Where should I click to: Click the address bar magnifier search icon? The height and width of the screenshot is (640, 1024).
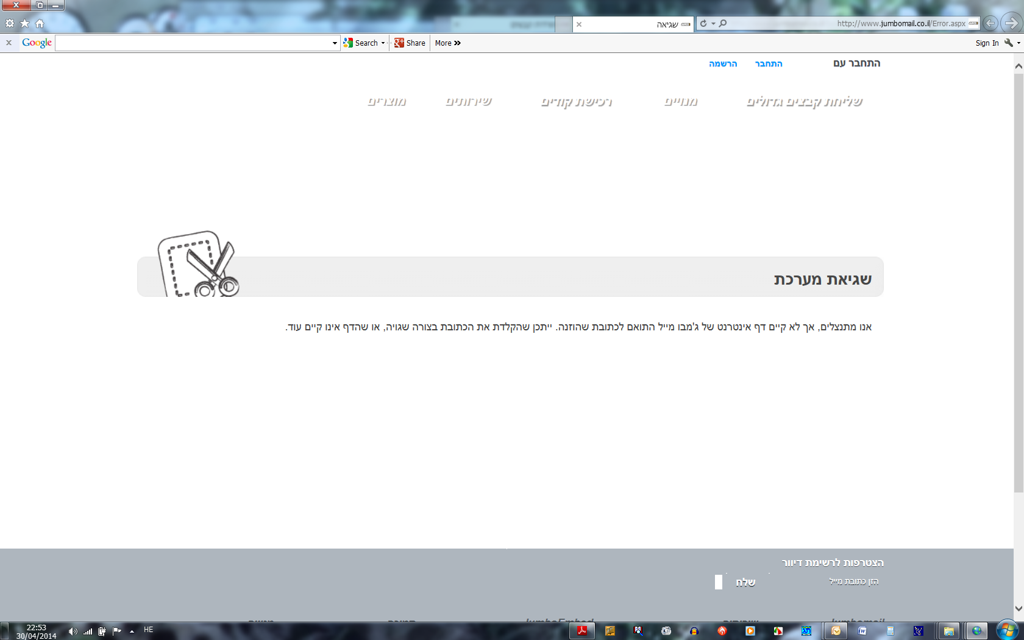click(x=723, y=23)
